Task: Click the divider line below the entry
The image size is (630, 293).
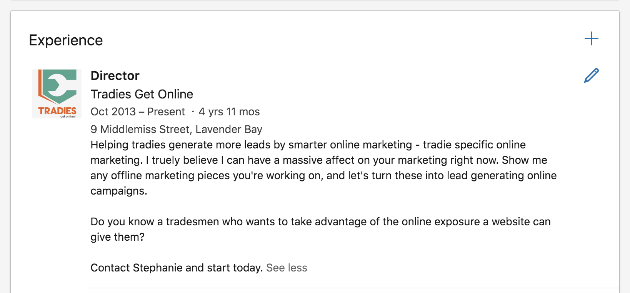Action: click(353, 288)
